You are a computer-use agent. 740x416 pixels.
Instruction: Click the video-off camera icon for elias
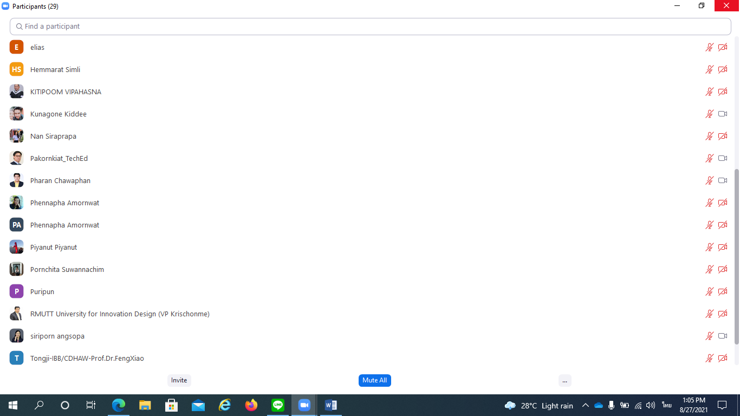pyautogui.click(x=723, y=47)
